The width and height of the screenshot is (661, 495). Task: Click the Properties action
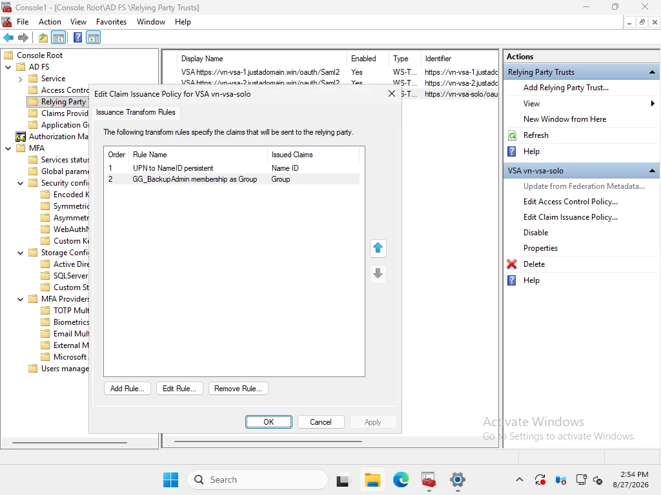click(x=540, y=248)
